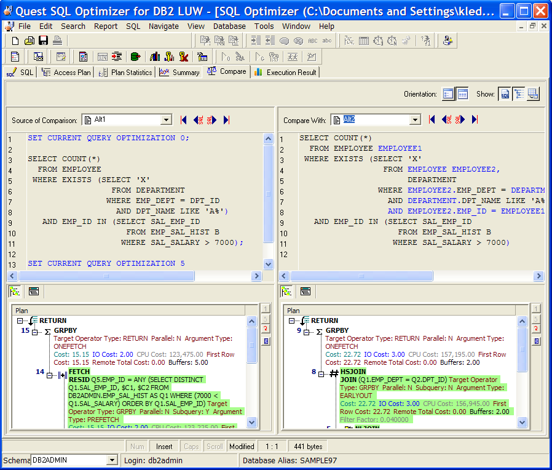Click the Save floppy disk icon
Screen dimensions: 552x470
[x=43, y=41]
